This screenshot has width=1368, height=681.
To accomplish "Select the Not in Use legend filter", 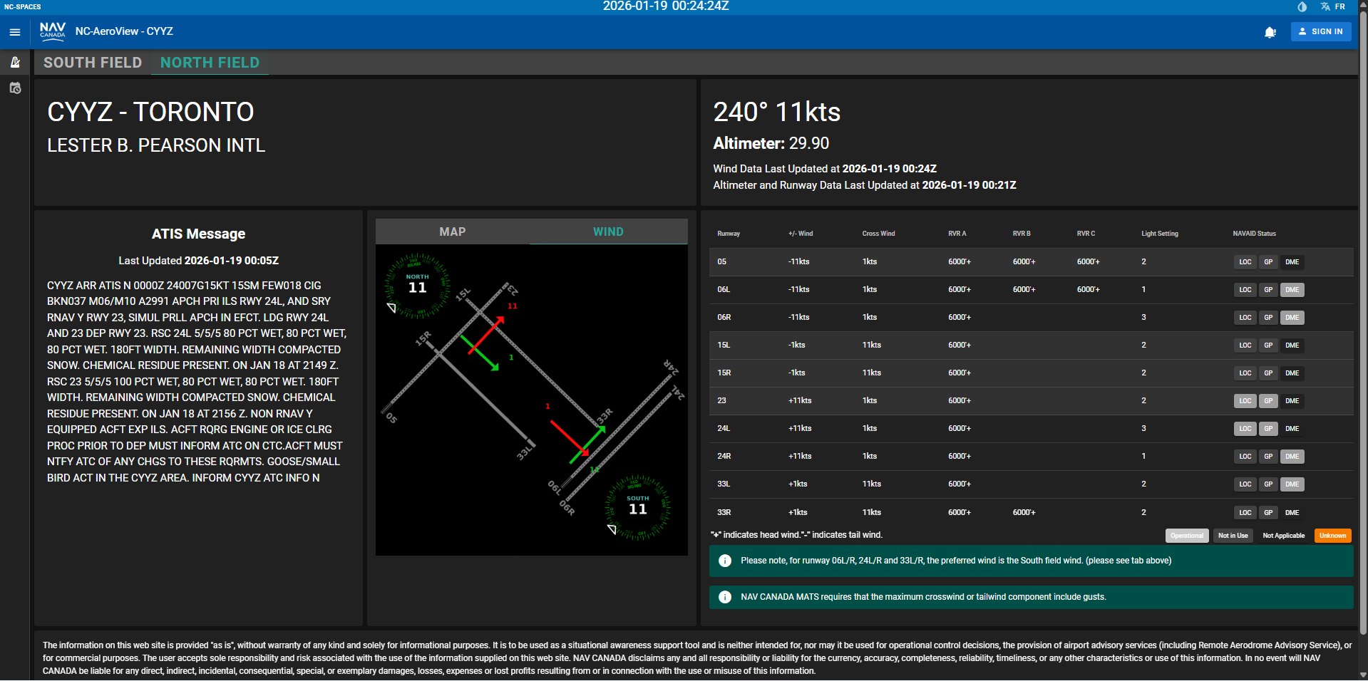I will pyautogui.click(x=1232, y=535).
